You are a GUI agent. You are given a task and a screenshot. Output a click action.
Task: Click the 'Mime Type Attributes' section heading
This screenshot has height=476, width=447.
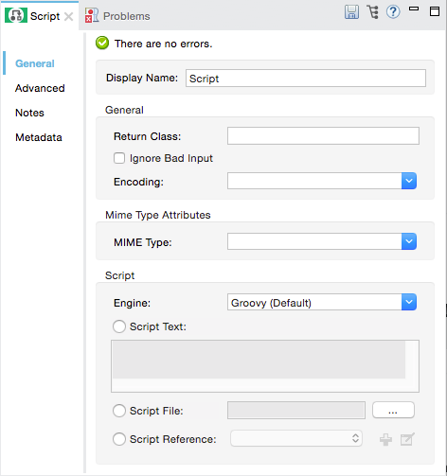[158, 215]
